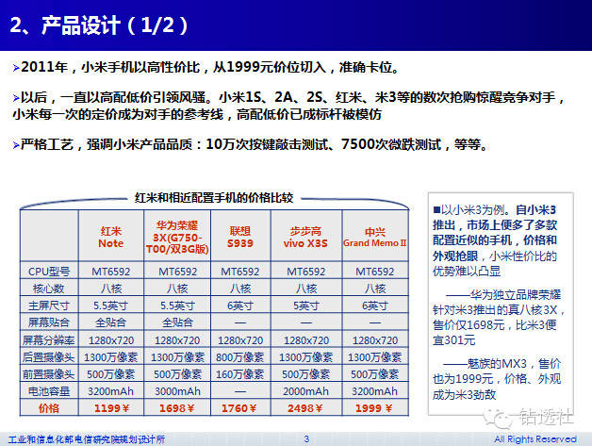
Task: Click the red row label "价格"
Action: [x=49, y=408]
